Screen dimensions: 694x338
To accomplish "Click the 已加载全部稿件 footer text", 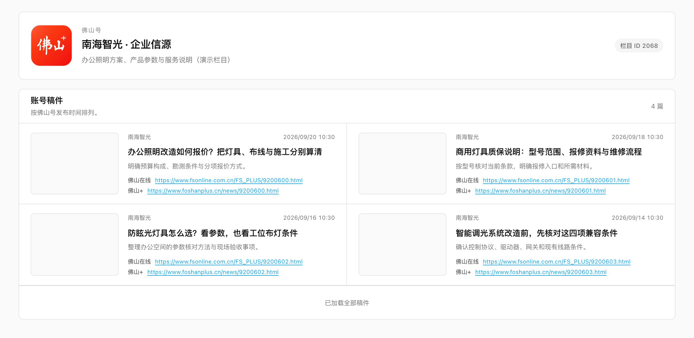I will tap(347, 303).
